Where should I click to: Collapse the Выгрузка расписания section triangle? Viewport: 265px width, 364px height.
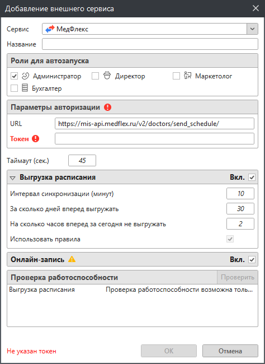[x=13, y=178]
